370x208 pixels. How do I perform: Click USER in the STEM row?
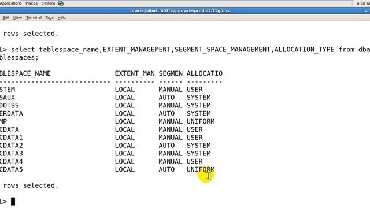point(195,90)
